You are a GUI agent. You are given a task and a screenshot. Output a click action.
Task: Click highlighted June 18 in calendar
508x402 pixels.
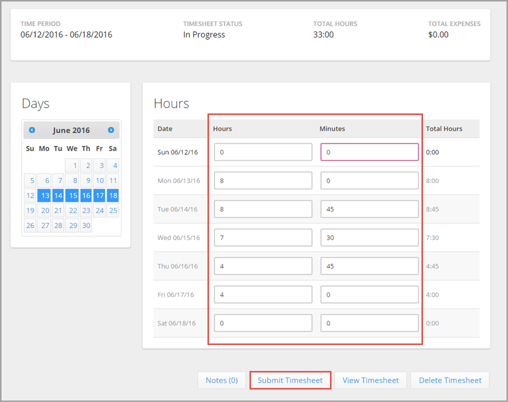[x=113, y=195]
